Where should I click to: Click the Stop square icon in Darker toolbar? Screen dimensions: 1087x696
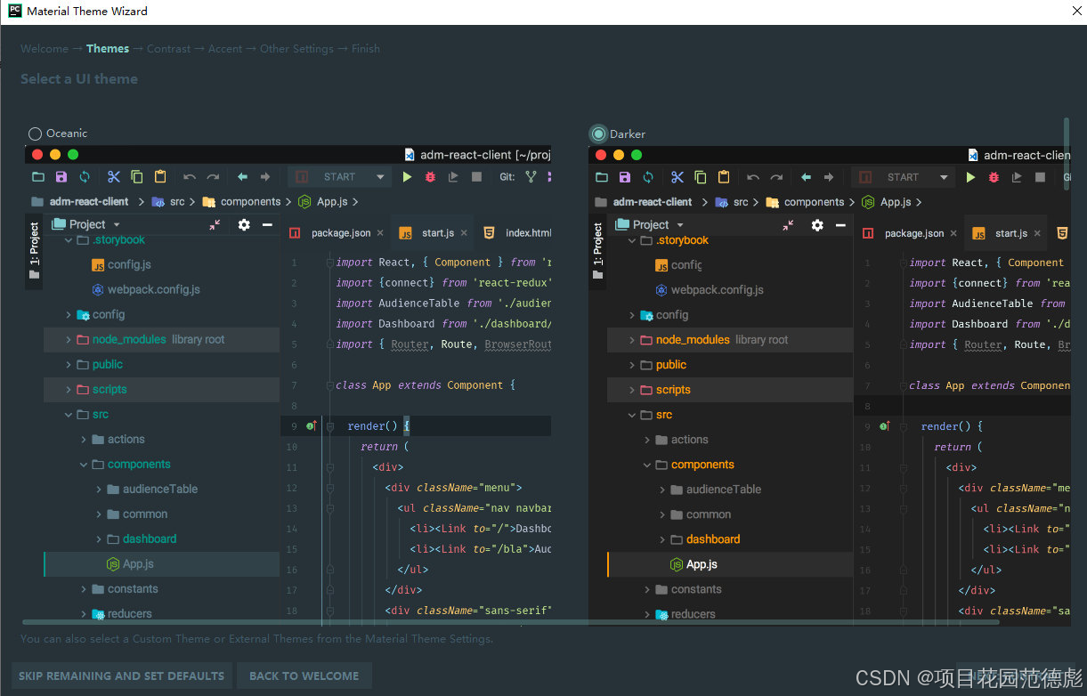[x=1040, y=176]
